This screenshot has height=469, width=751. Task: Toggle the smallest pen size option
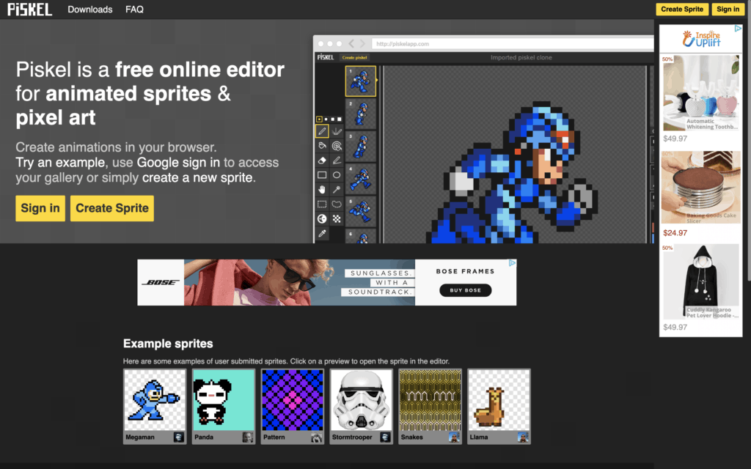318,118
